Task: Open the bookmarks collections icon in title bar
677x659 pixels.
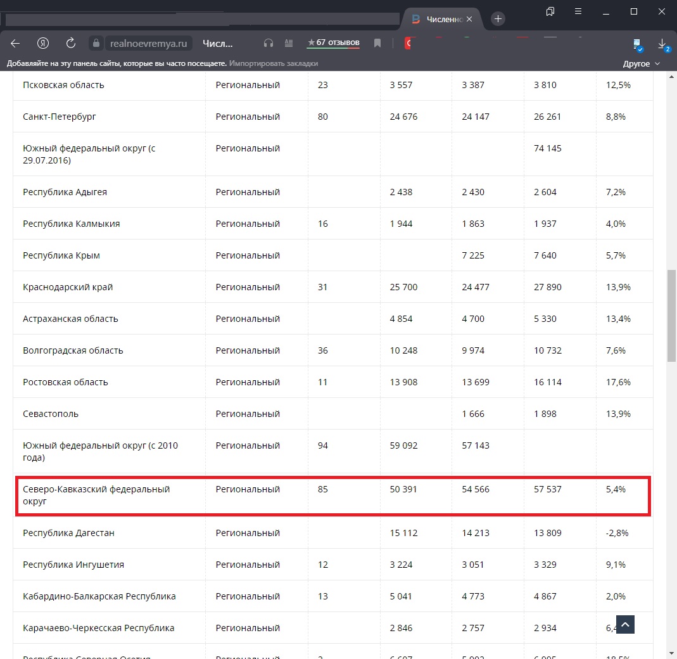Action: [550, 11]
